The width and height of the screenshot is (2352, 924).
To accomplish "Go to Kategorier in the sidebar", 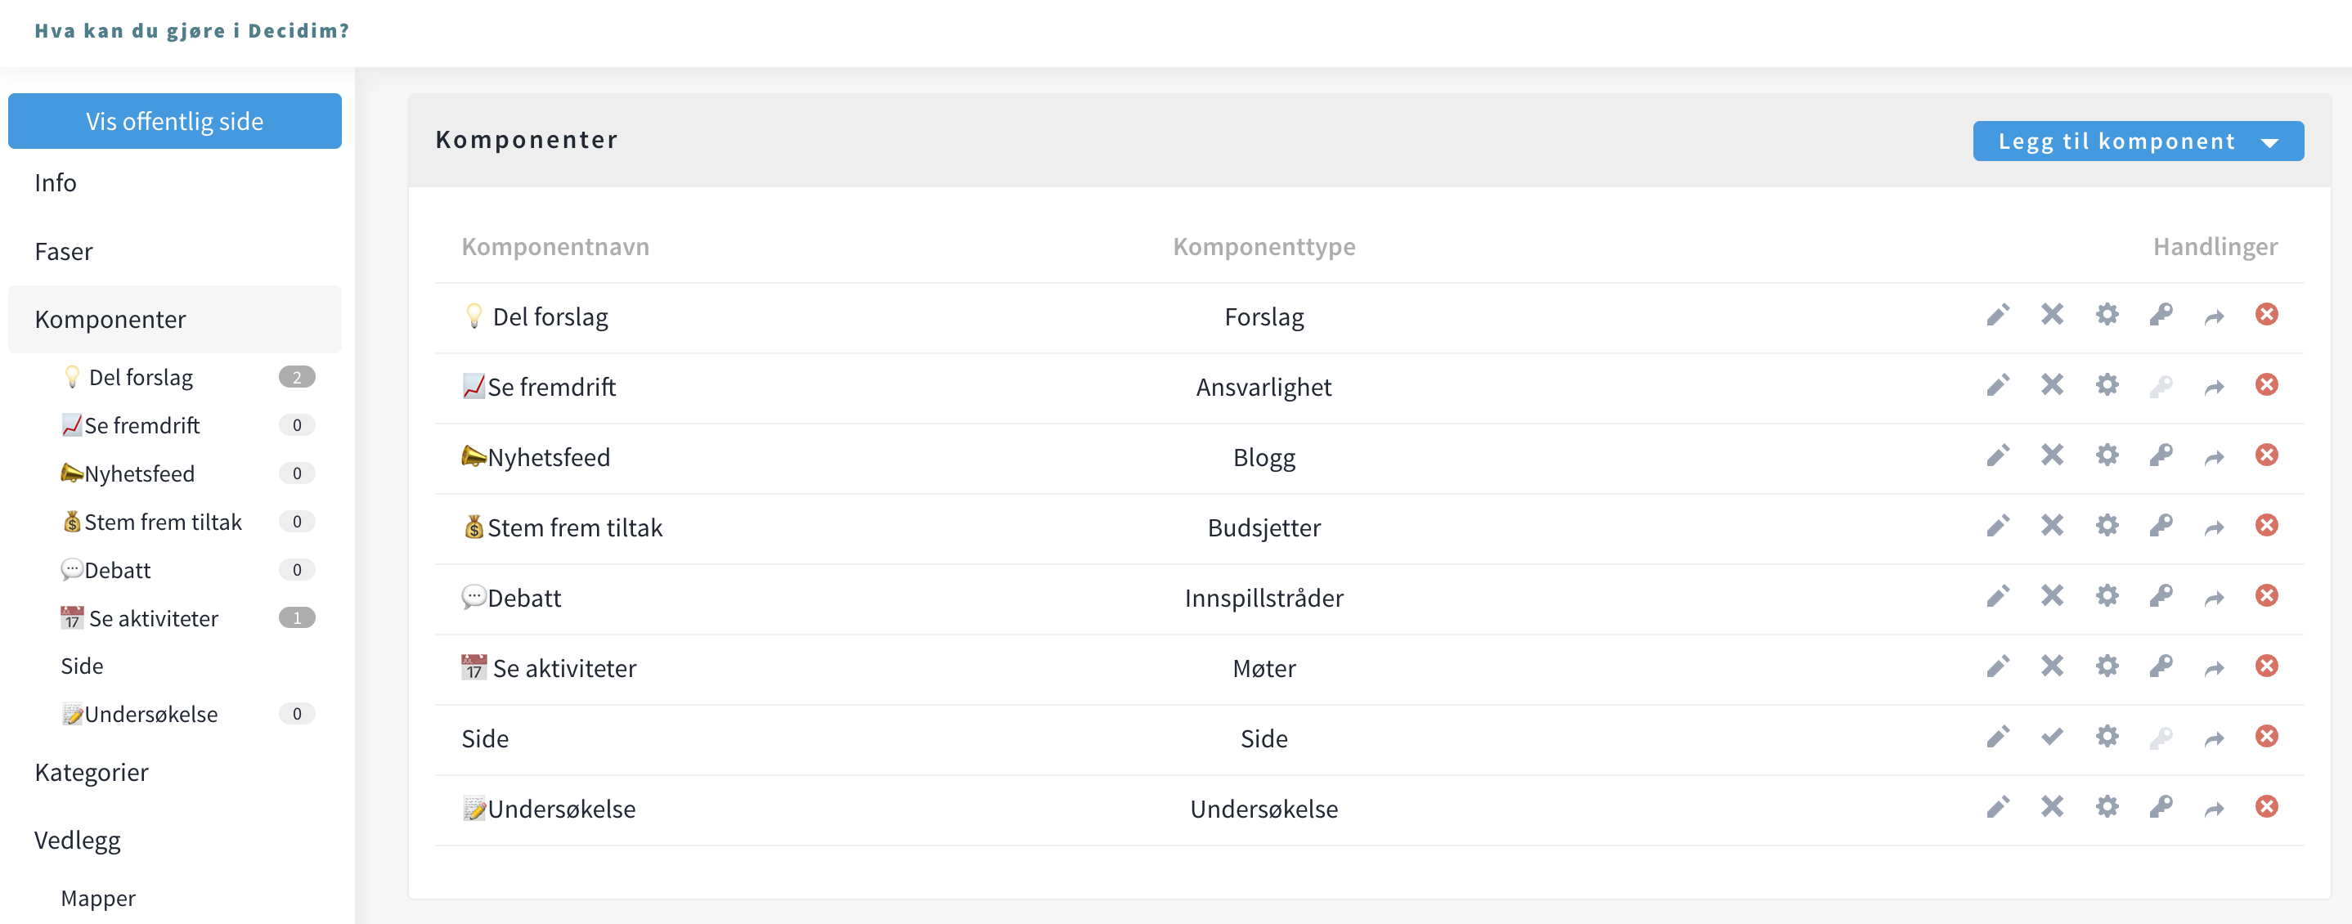I will 92,773.
